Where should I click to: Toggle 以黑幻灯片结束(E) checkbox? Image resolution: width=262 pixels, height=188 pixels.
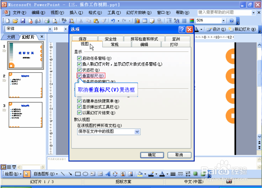pos(79,113)
